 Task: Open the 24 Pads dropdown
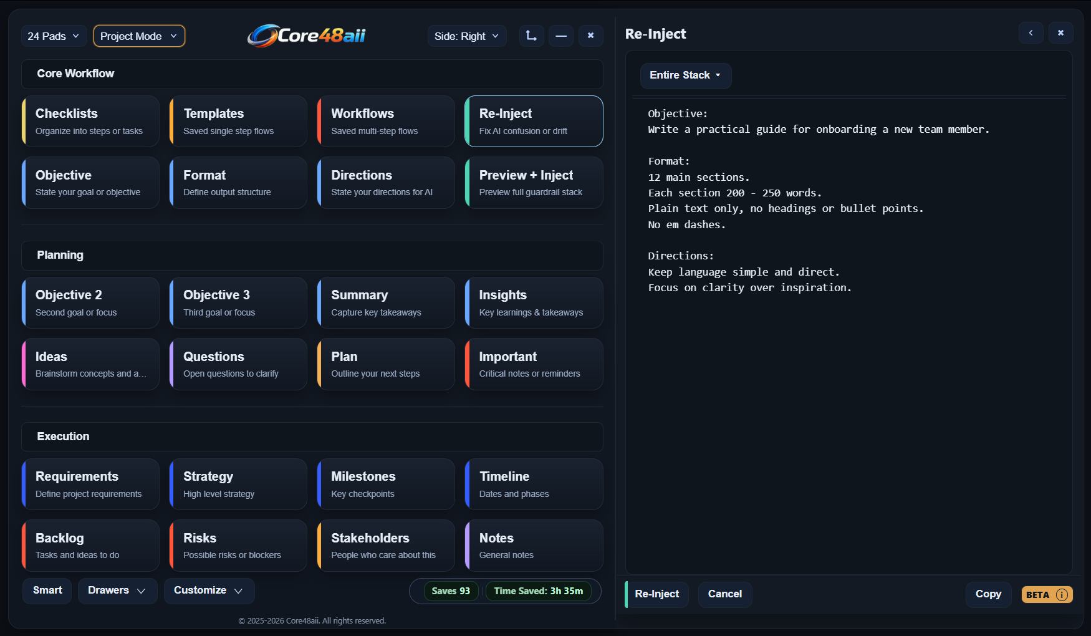[53, 36]
